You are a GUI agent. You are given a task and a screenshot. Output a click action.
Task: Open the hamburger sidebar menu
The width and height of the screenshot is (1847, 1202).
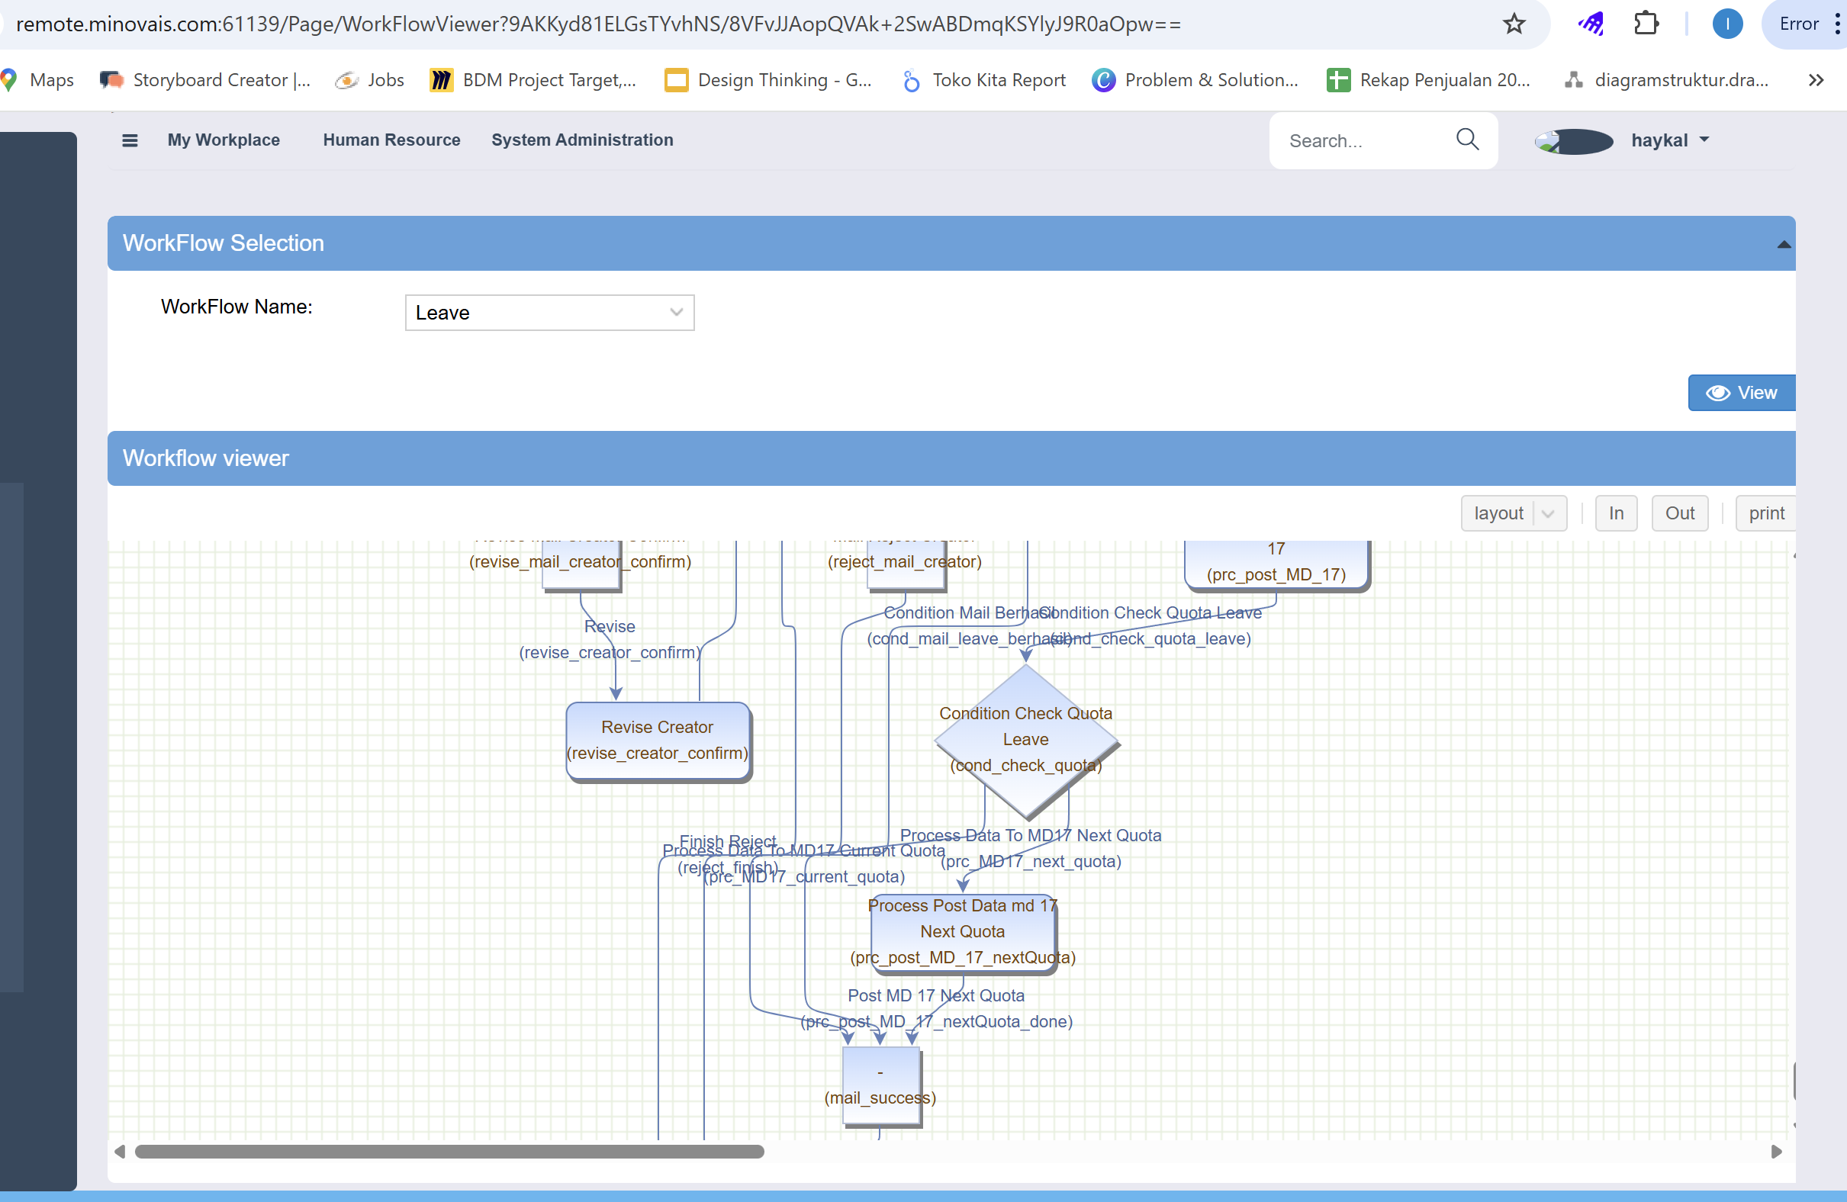coord(130,140)
